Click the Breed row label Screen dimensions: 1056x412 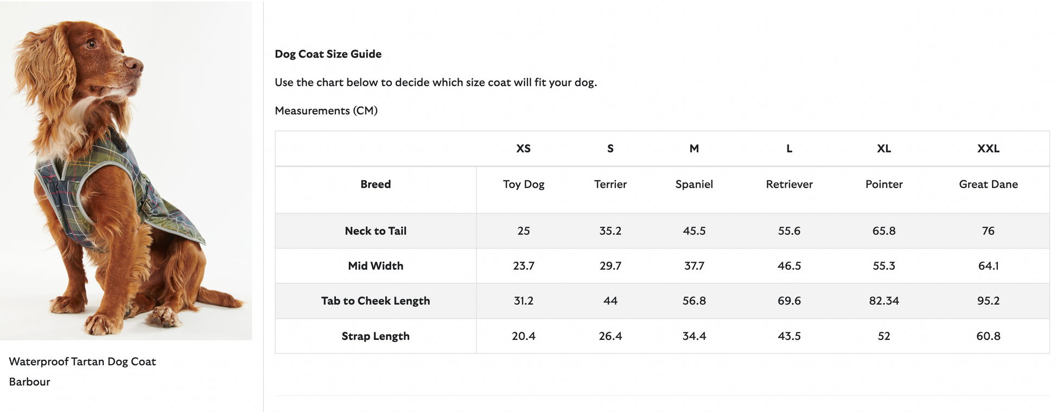tap(376, 184)
